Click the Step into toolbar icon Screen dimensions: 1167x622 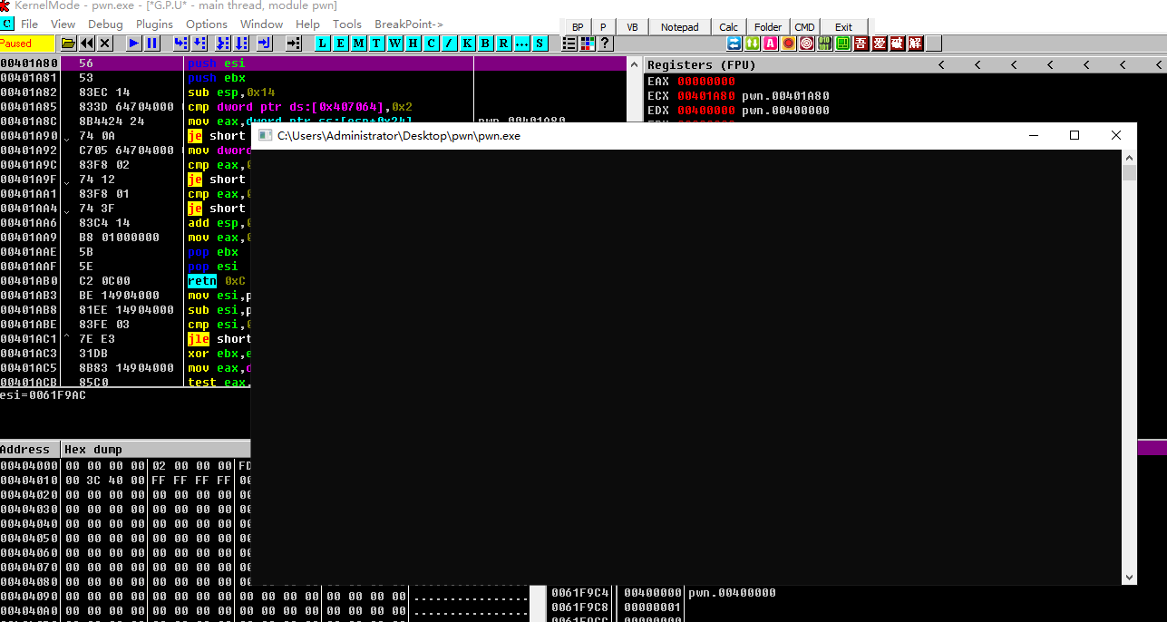point(181,43)
